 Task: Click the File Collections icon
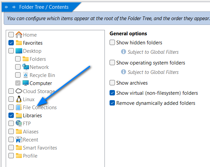point(19,107)
